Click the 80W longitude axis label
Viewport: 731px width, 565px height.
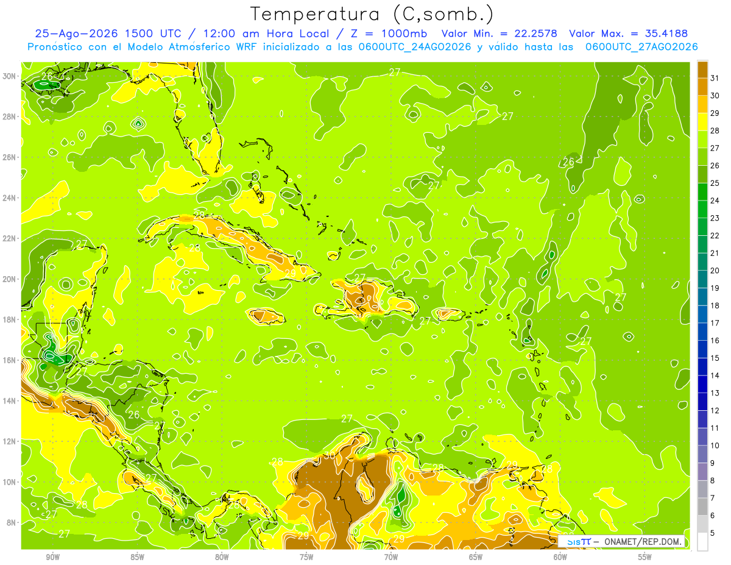[222, 557]
